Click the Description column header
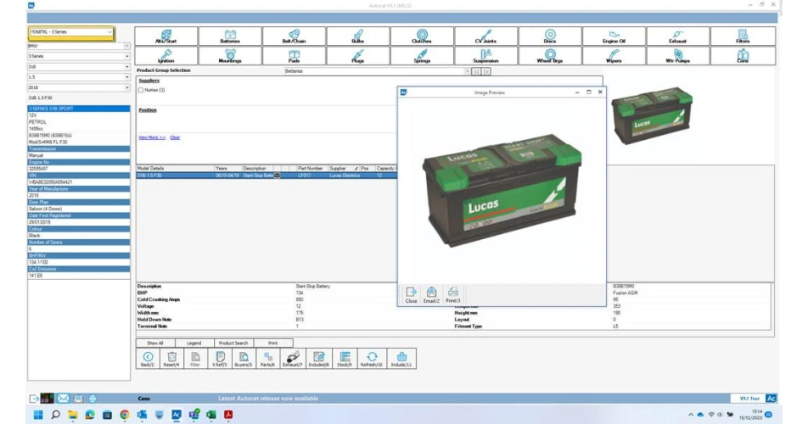Viewport: 808px width, 424px height. [257, 168]
